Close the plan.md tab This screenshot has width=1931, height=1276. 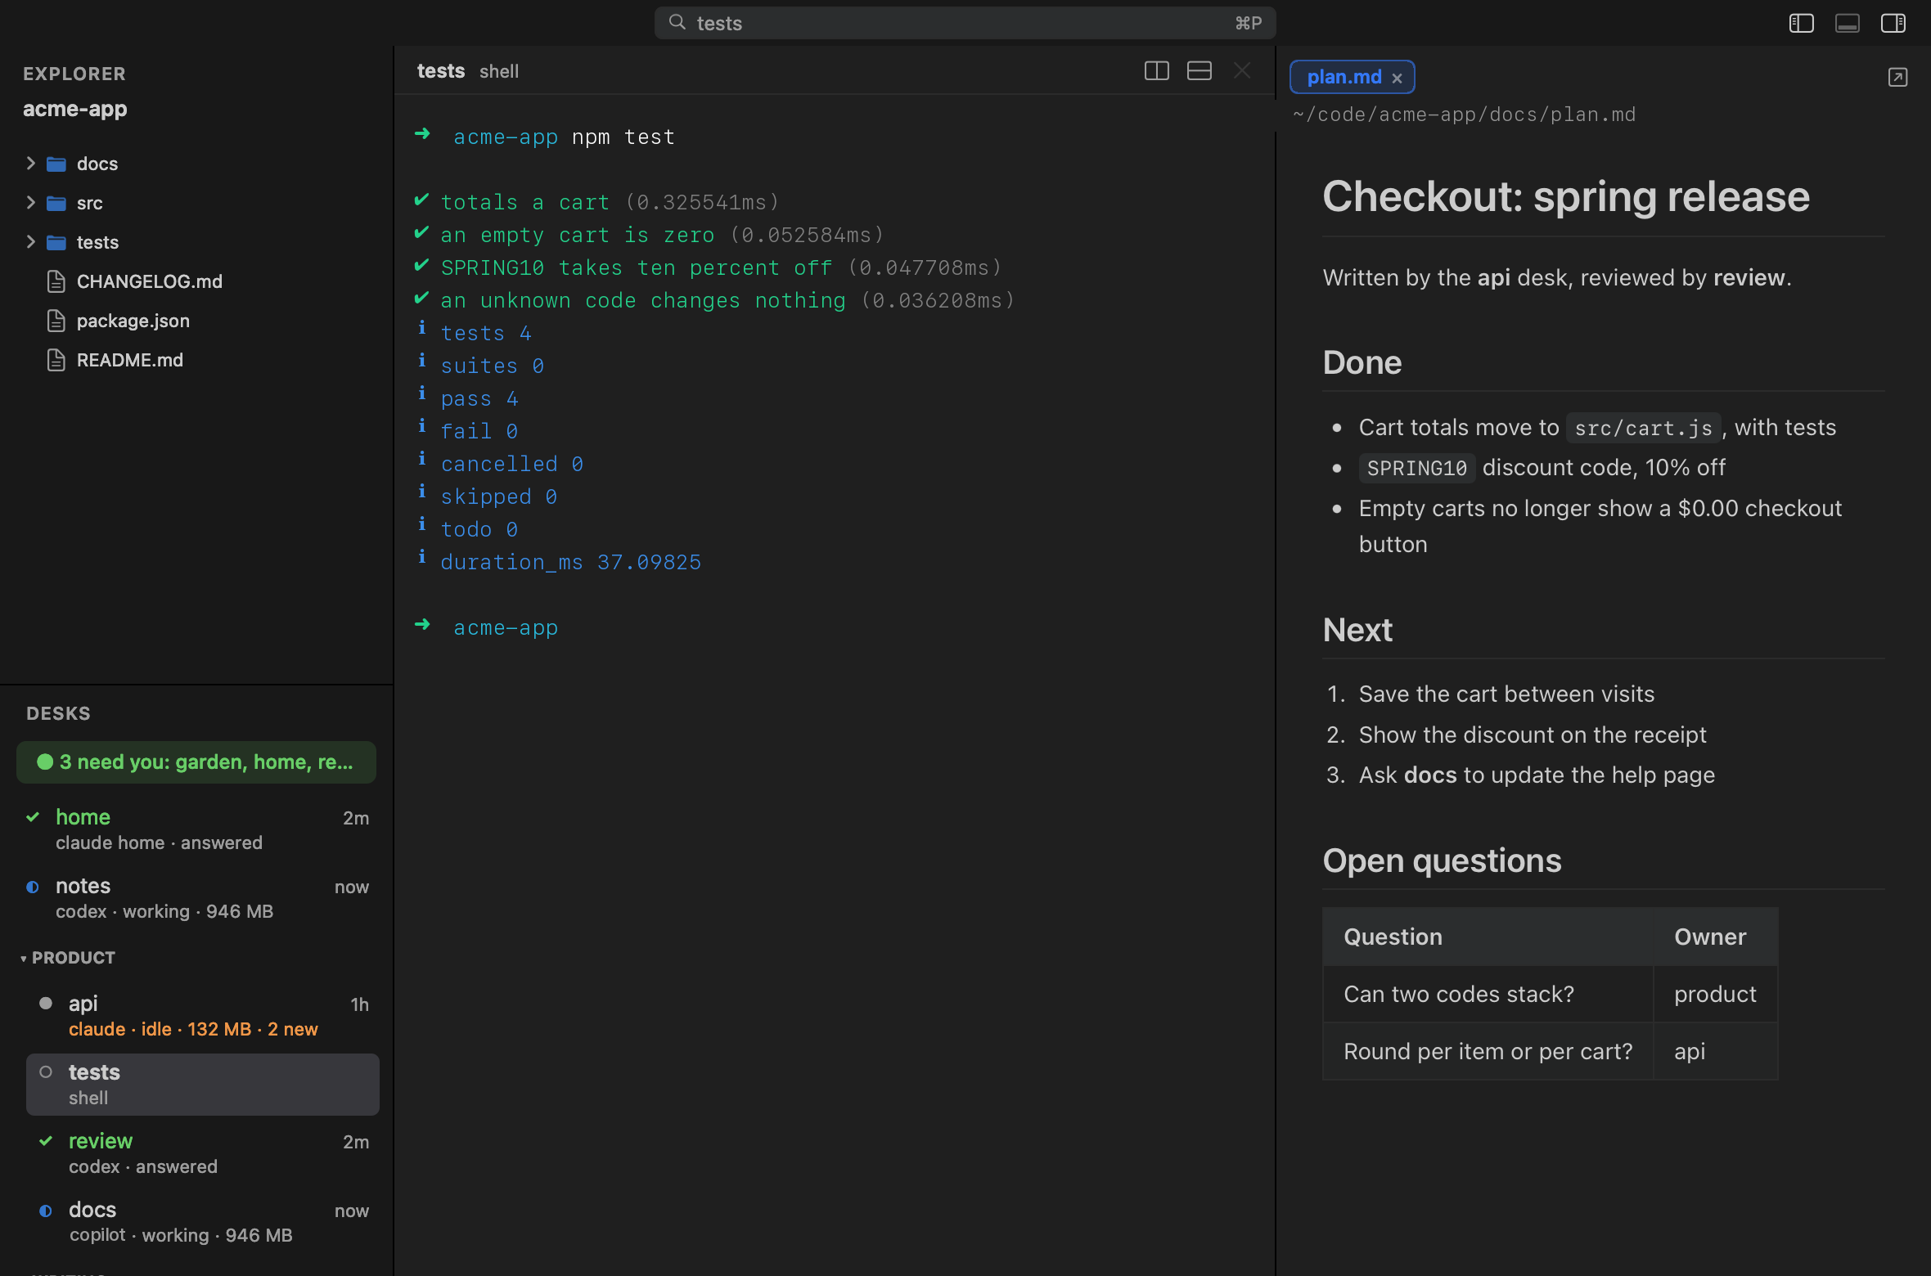[x=1397, y=78]
